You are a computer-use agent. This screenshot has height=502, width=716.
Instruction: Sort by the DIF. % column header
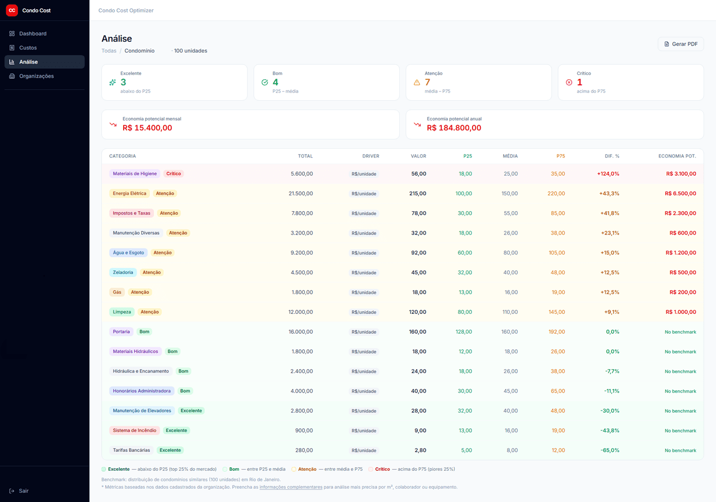click(612, 156)
